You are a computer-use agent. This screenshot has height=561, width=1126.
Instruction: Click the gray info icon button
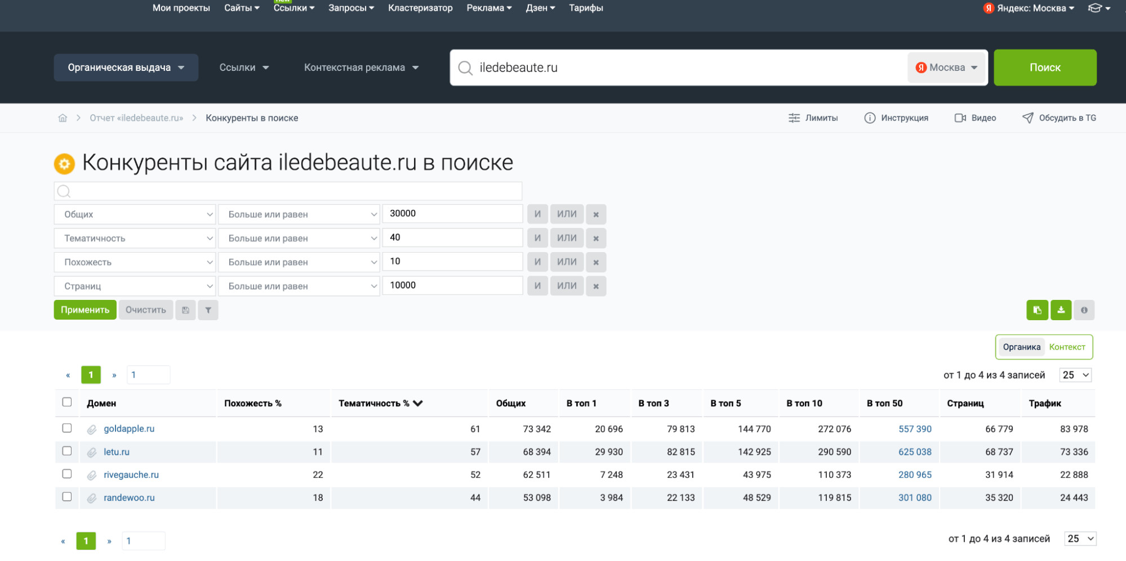click(1084, 310)
